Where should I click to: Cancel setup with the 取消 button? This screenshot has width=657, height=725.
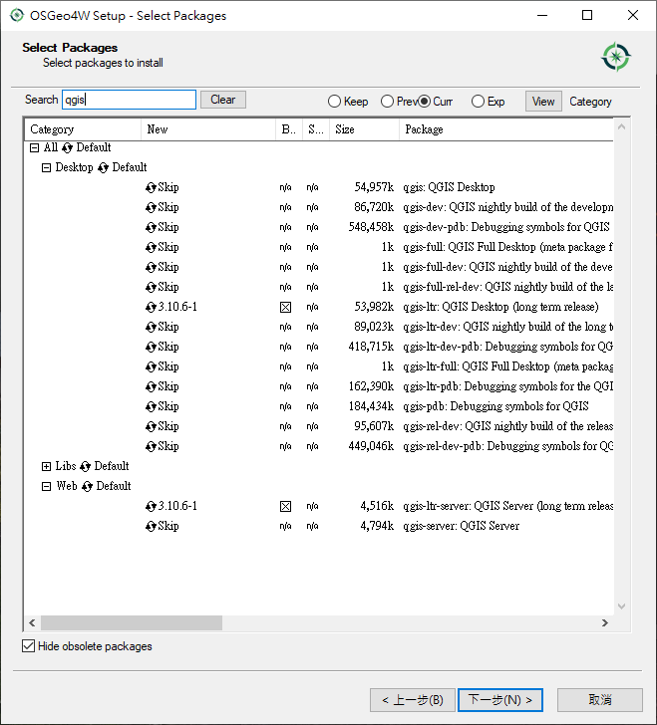[x=600, y=699]
